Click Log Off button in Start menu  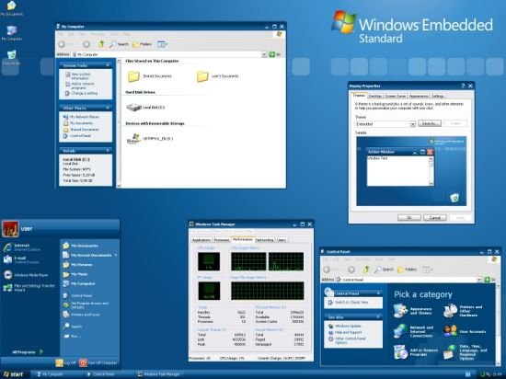(x=65, y=362)
